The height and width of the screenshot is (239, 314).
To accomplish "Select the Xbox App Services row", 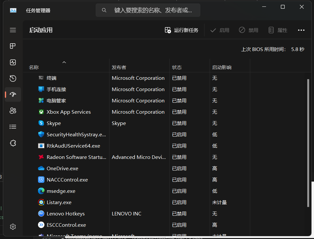I will coord(69,112).
